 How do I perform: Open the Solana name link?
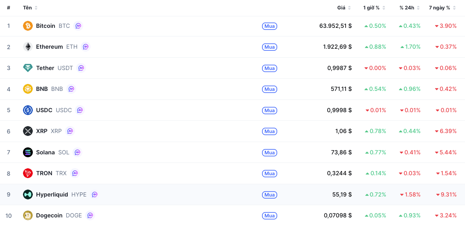tap(46, 152)
